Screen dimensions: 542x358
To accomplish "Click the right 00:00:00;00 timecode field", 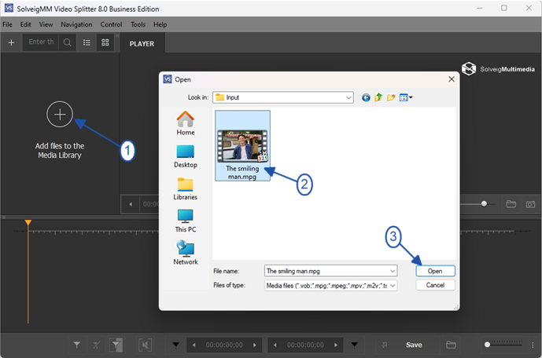I will tap(305, 345).
